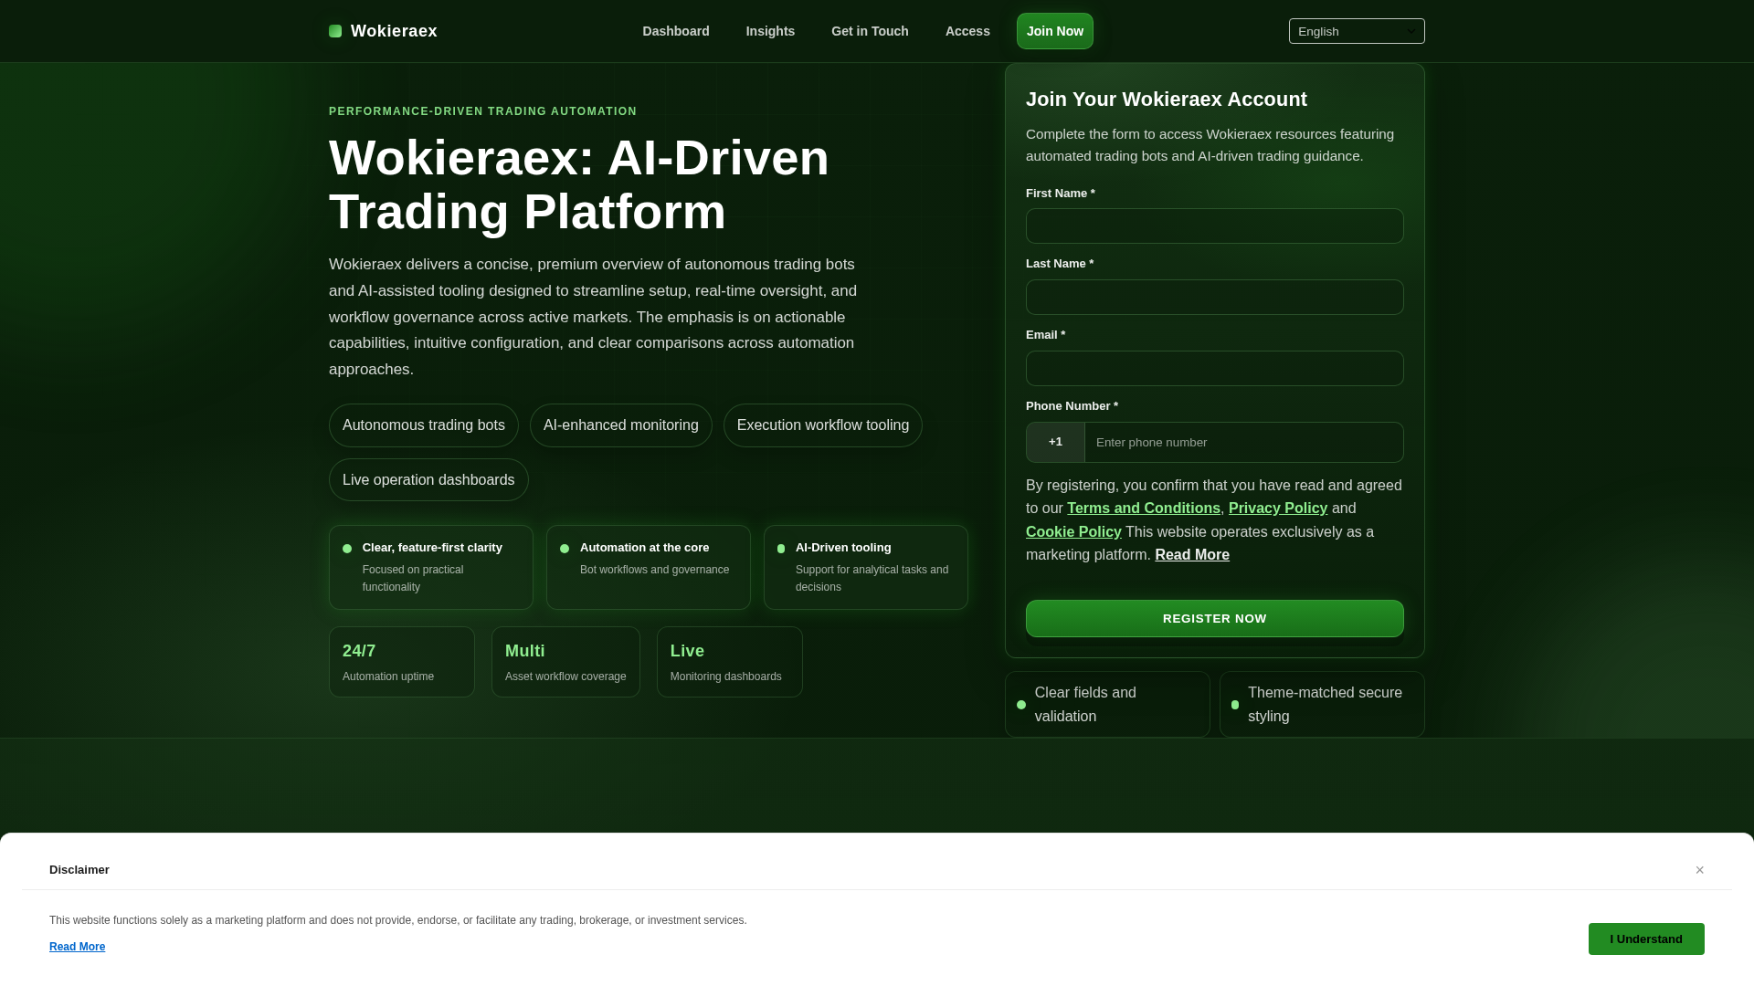Open the Access nav item
The width and height of the screenshot is (1754, 986).
point(967,31)
